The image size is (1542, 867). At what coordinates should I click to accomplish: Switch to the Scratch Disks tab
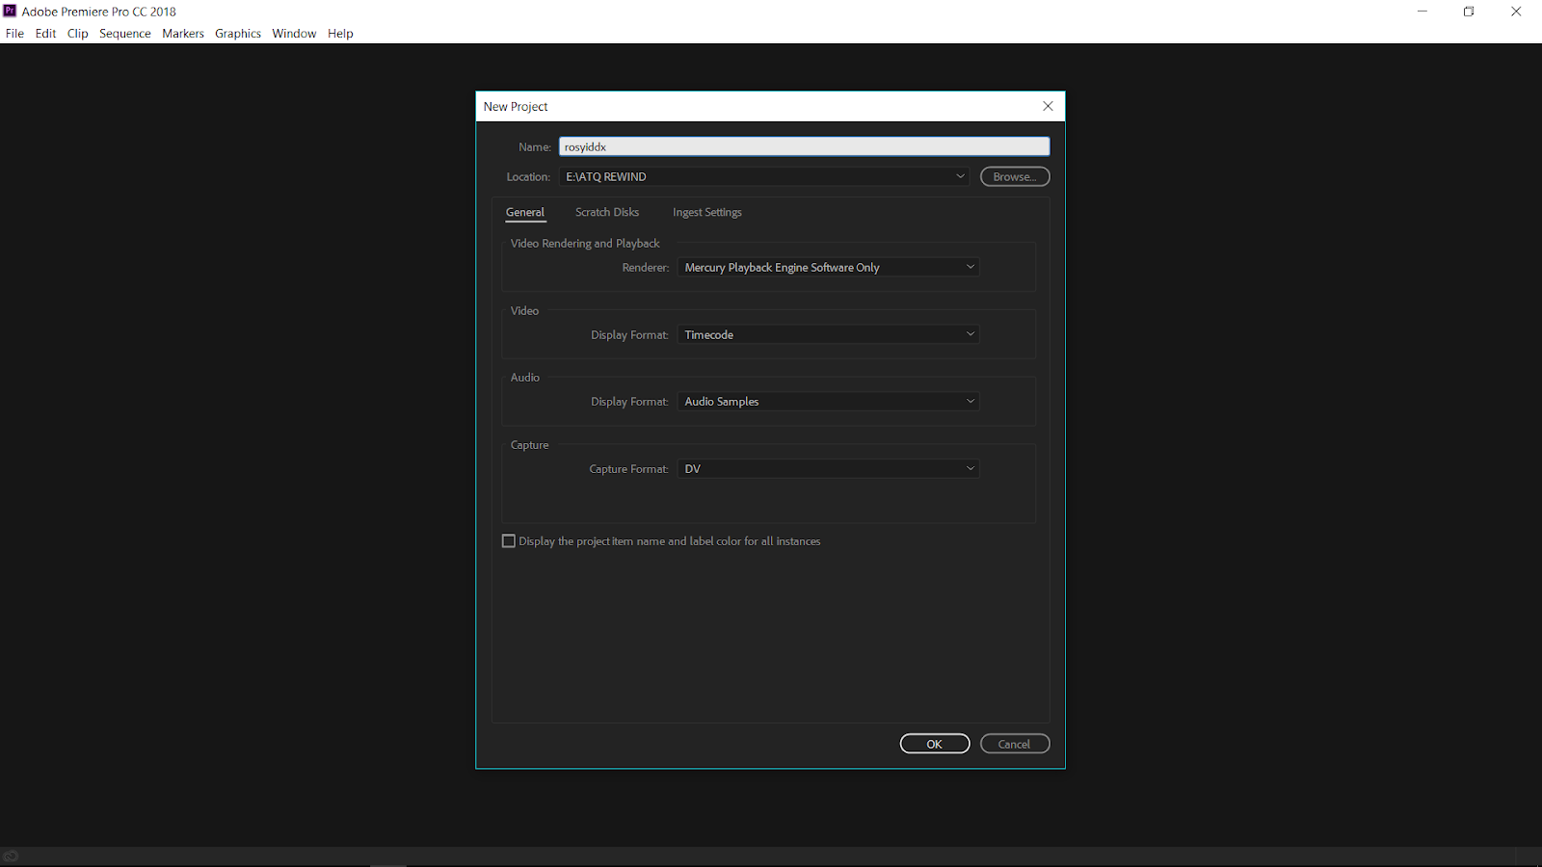coord(607,212)
